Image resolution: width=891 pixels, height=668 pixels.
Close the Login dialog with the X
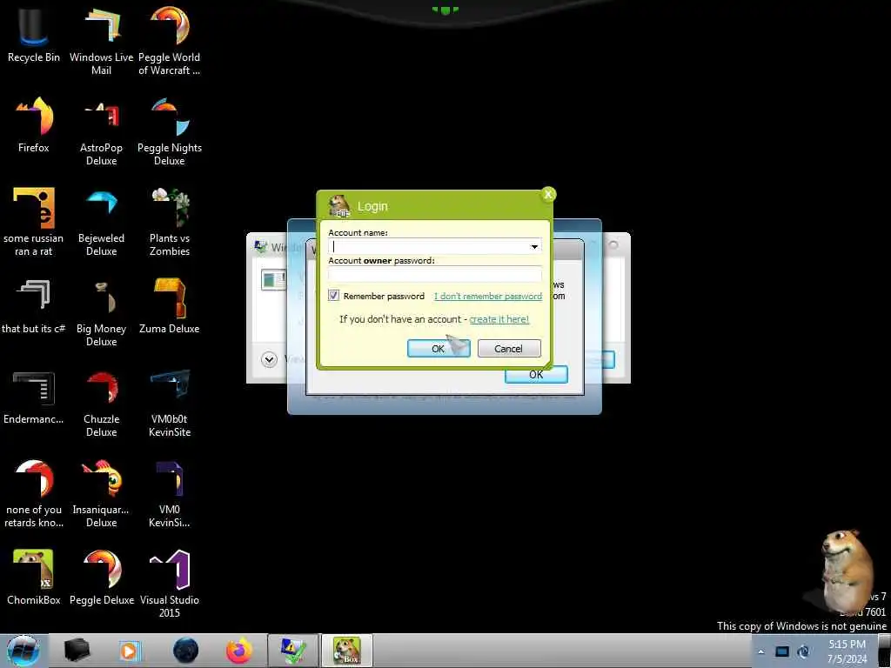(548, 194)
